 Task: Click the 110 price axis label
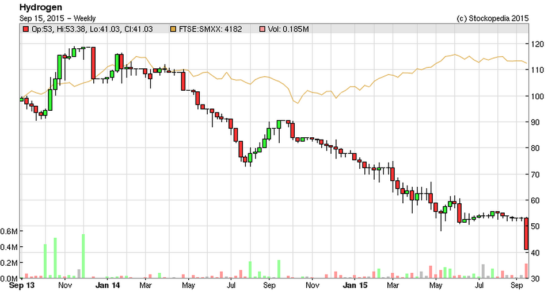(537, 70)
